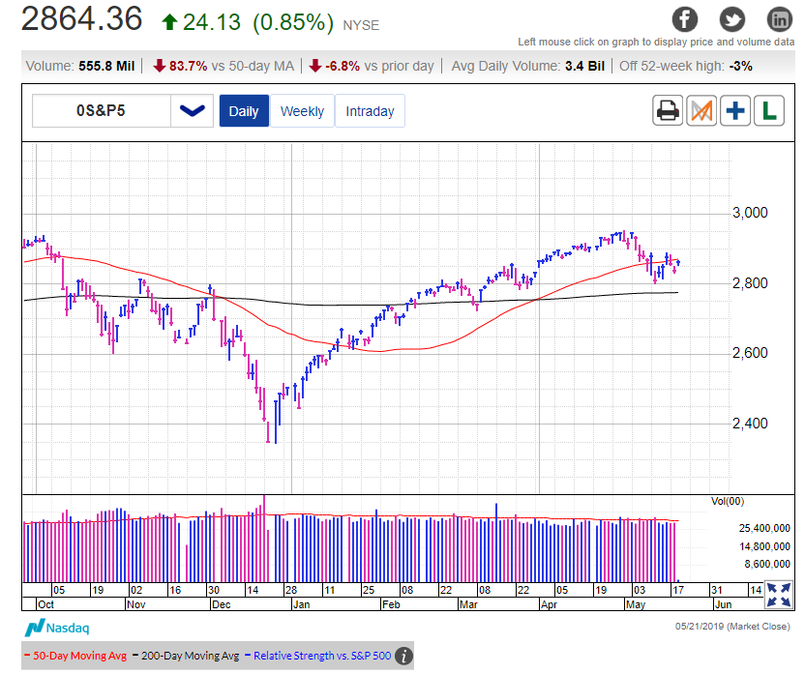Share chart on Facebook
The height and width of the screenshot is (674, 805).
(x=685, y=19)
